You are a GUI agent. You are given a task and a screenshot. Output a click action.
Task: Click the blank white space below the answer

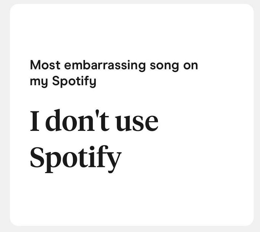point(130,197)
